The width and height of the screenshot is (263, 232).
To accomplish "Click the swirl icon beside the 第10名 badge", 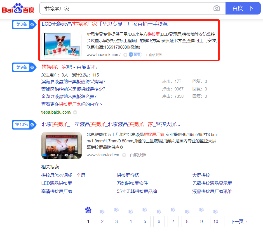I will coord(32,125).
